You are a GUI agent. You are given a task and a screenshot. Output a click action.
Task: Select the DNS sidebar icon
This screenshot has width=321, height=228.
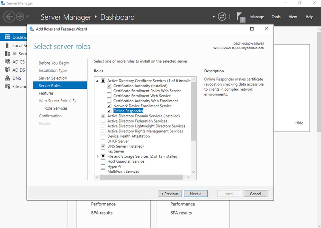(7, 78)
